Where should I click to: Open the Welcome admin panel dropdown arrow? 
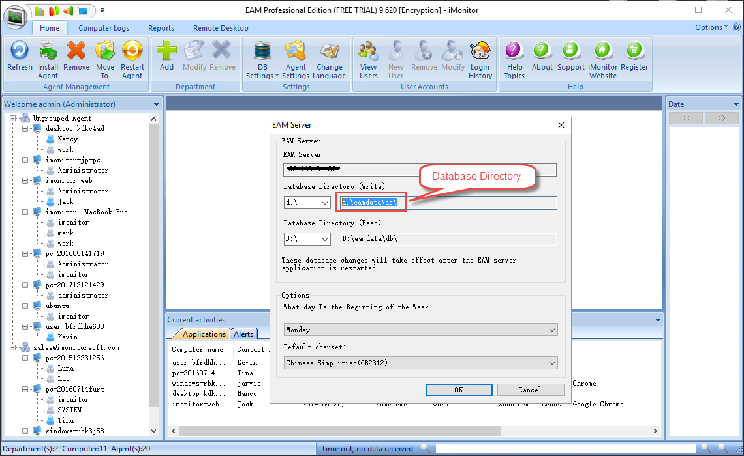(x=157, y=104)
